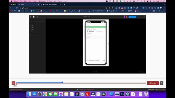
Task: Open the 'Like this tool? Sponsor me!' link
Action: (x=85, y=90)
